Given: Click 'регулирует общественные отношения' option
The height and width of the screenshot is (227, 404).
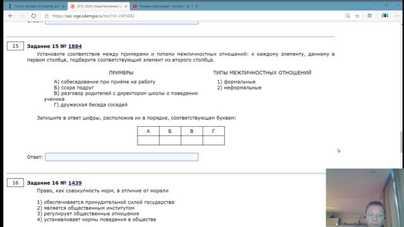Looking at the screenshot, I should pos(92,214).
